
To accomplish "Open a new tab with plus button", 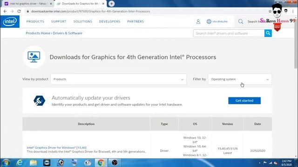I will [x=112, y=4].
